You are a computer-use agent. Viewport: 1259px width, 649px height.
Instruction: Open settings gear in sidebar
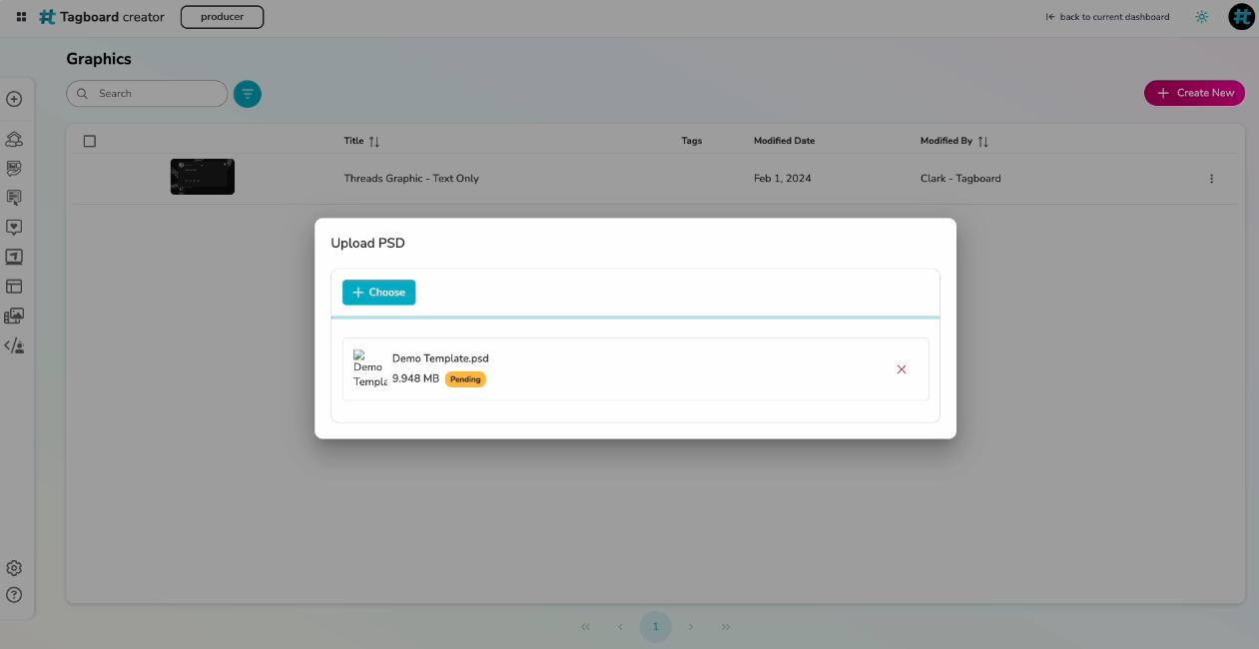pyautogui.click(x=14, y=568)
